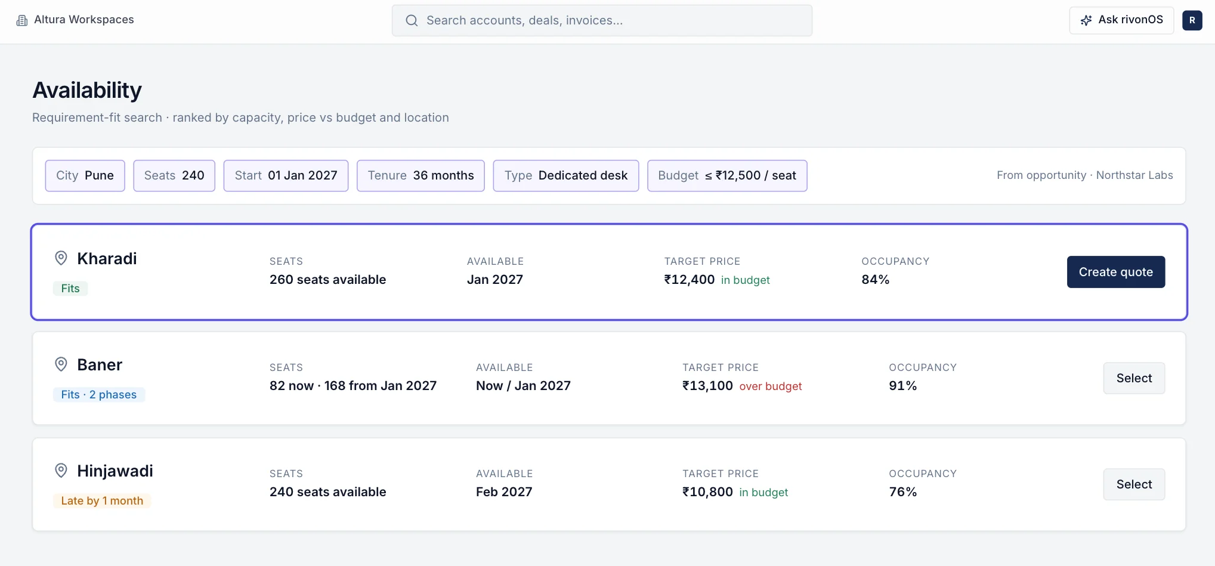1215x566 pixels.
Task: Click the sparkle icon beside Ask rivonOS
Action: 1086,20
